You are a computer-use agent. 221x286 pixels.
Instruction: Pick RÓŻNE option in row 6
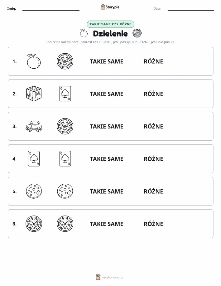pyautogui.click(x=154, y=224)
